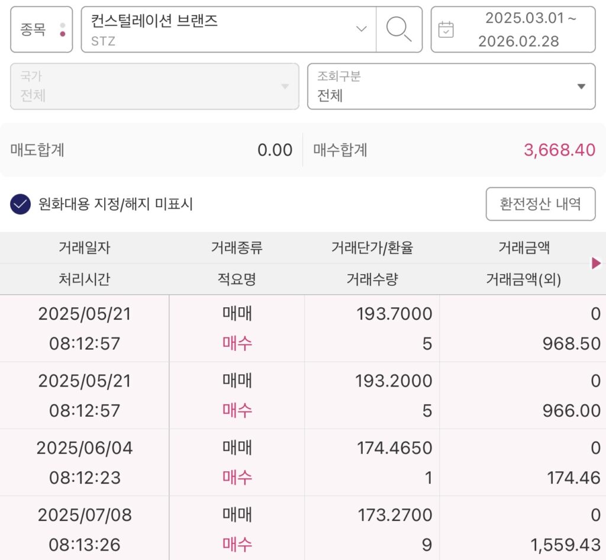The image size is (606, 560).
Task: Tap 매수 label in 2025/06/04 row
Action: (x=237, y=478)
